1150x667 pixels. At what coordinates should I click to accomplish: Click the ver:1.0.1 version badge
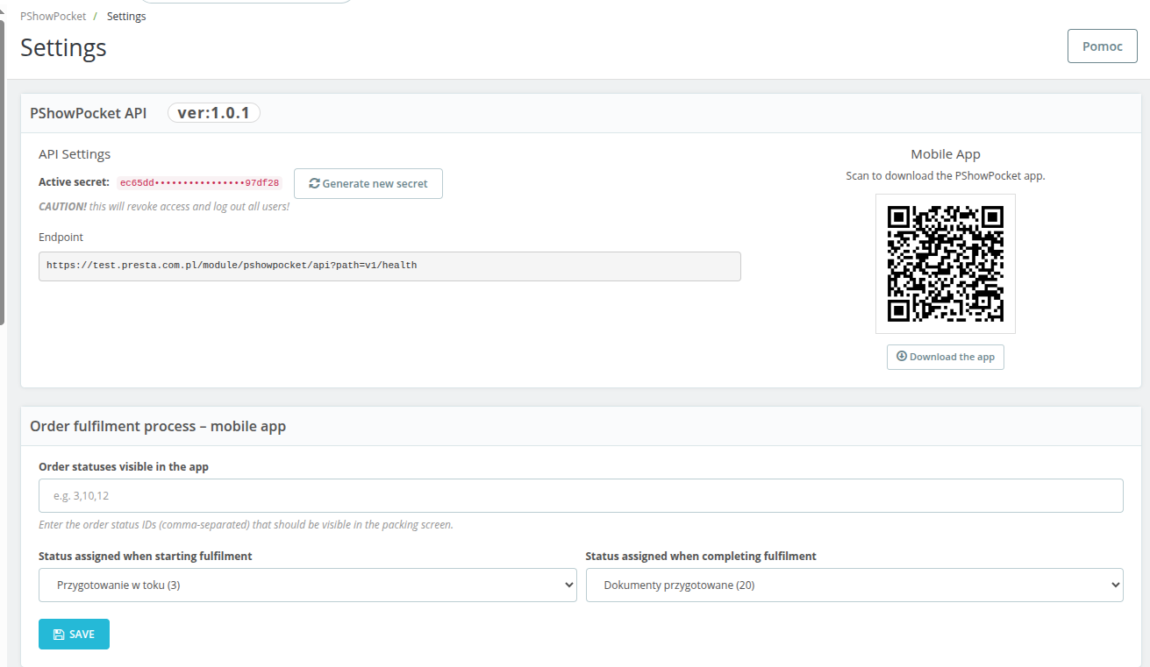click(x=214, y=113)
